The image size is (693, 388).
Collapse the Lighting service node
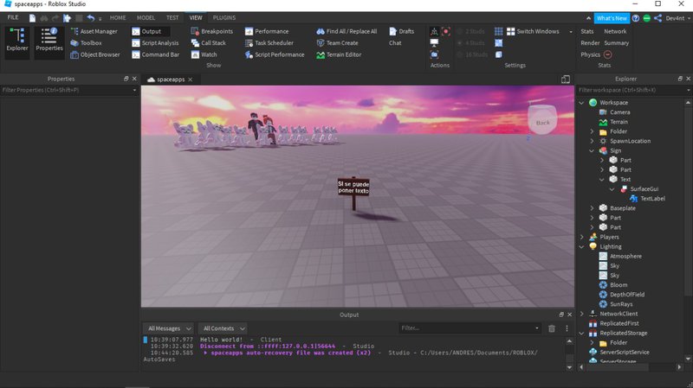(x=581, y=247)
